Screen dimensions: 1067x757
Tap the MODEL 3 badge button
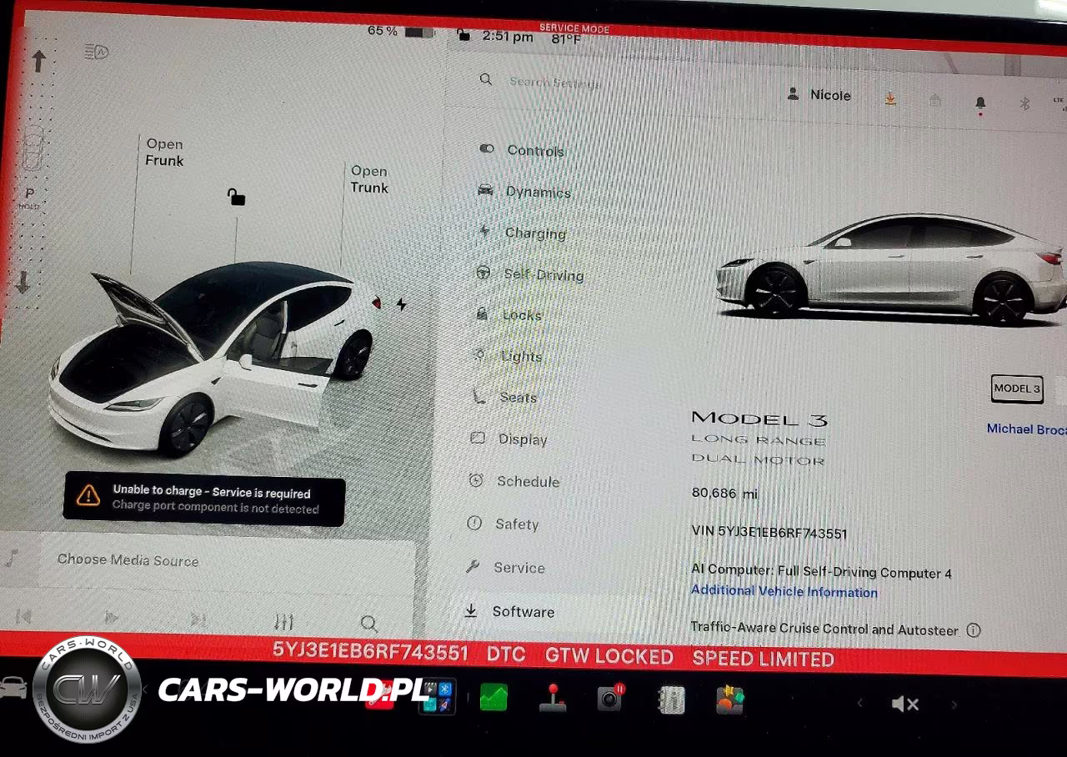1017,389
